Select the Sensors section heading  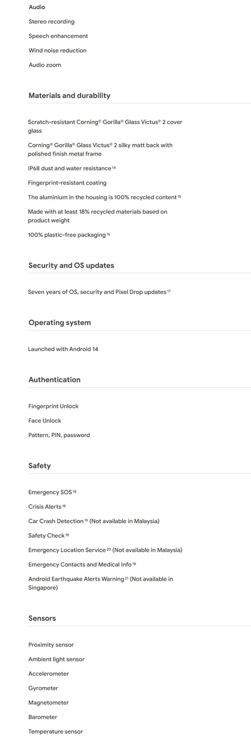[42, 618]
